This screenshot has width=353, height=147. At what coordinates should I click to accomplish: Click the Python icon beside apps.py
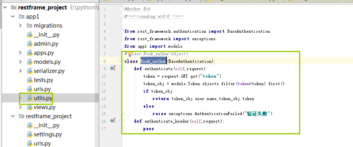click(x=30, y=53)
